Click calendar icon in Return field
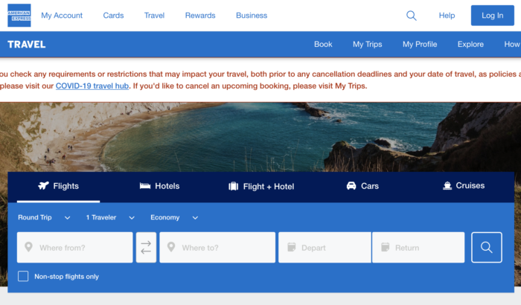 click(385, 247)
